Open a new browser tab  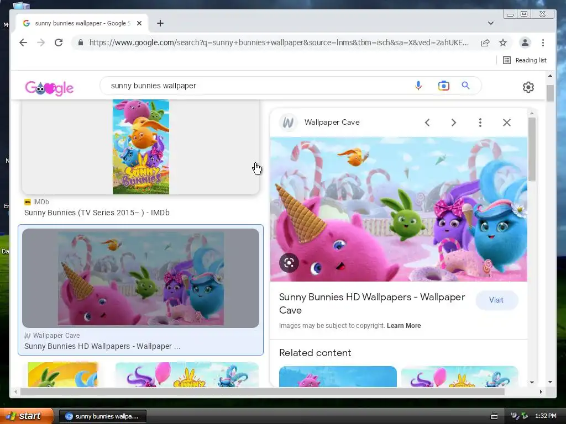160,23
